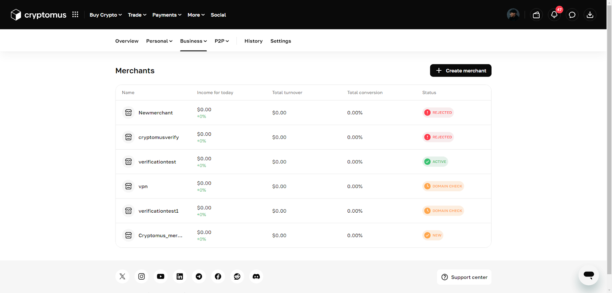Open the Settings tab
612x293 pixels.
(281, 41)
